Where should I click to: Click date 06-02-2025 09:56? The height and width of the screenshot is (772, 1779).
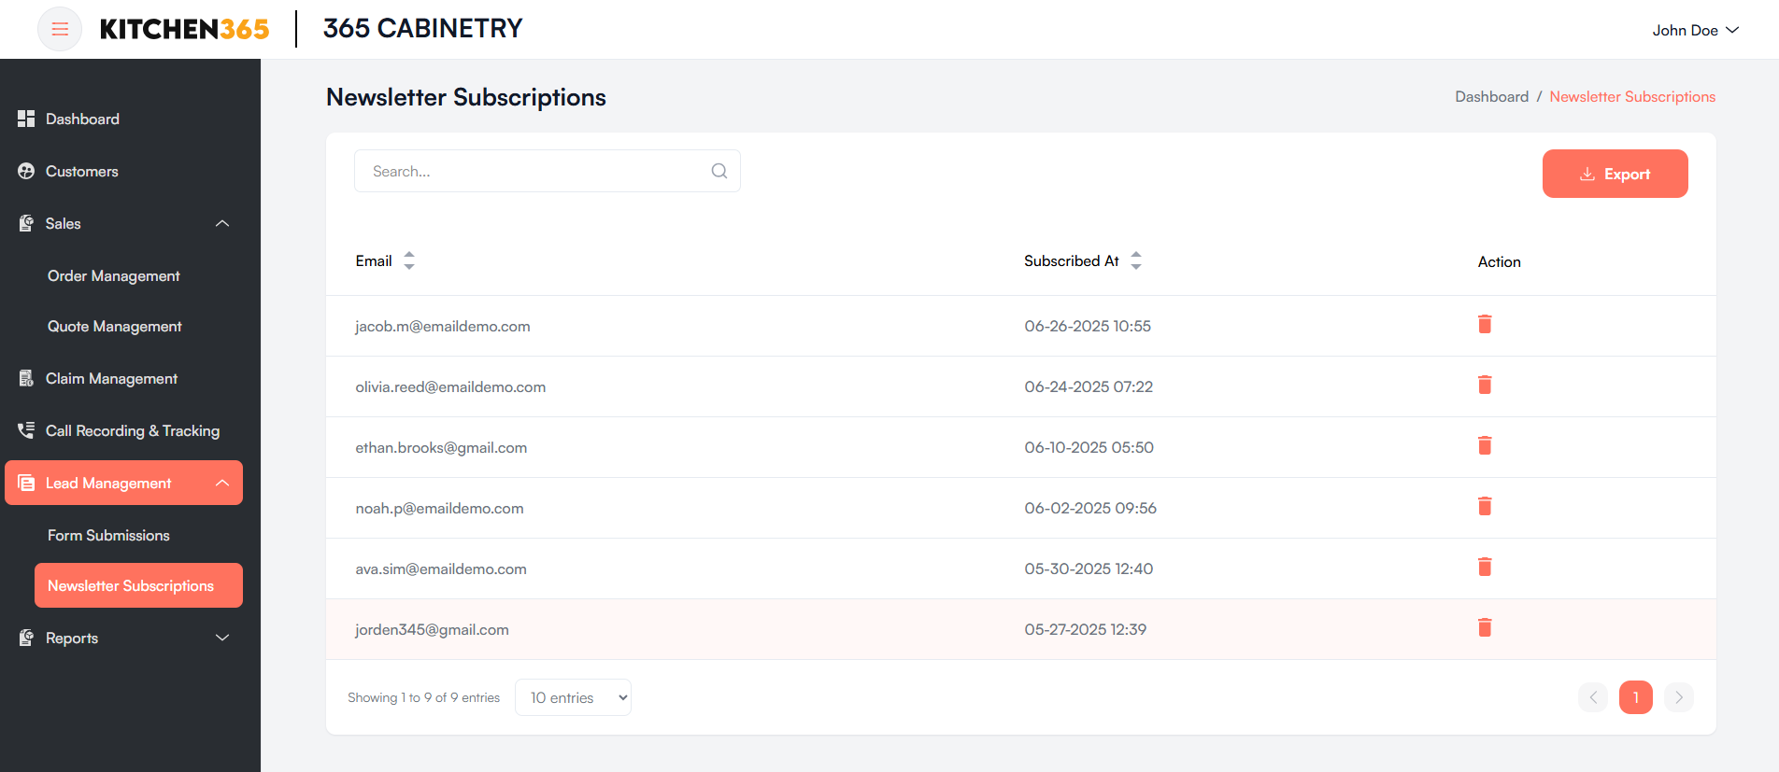pos(1090,508)
